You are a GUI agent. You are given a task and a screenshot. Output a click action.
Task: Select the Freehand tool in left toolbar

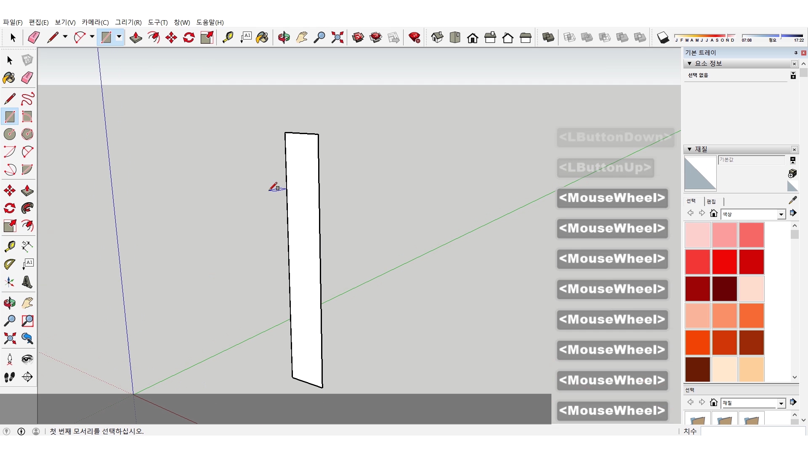pyautogui.click(x=27, y=99)
